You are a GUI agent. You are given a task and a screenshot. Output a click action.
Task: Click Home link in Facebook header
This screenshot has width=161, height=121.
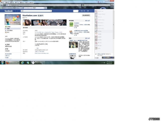[x=88, y=11]
